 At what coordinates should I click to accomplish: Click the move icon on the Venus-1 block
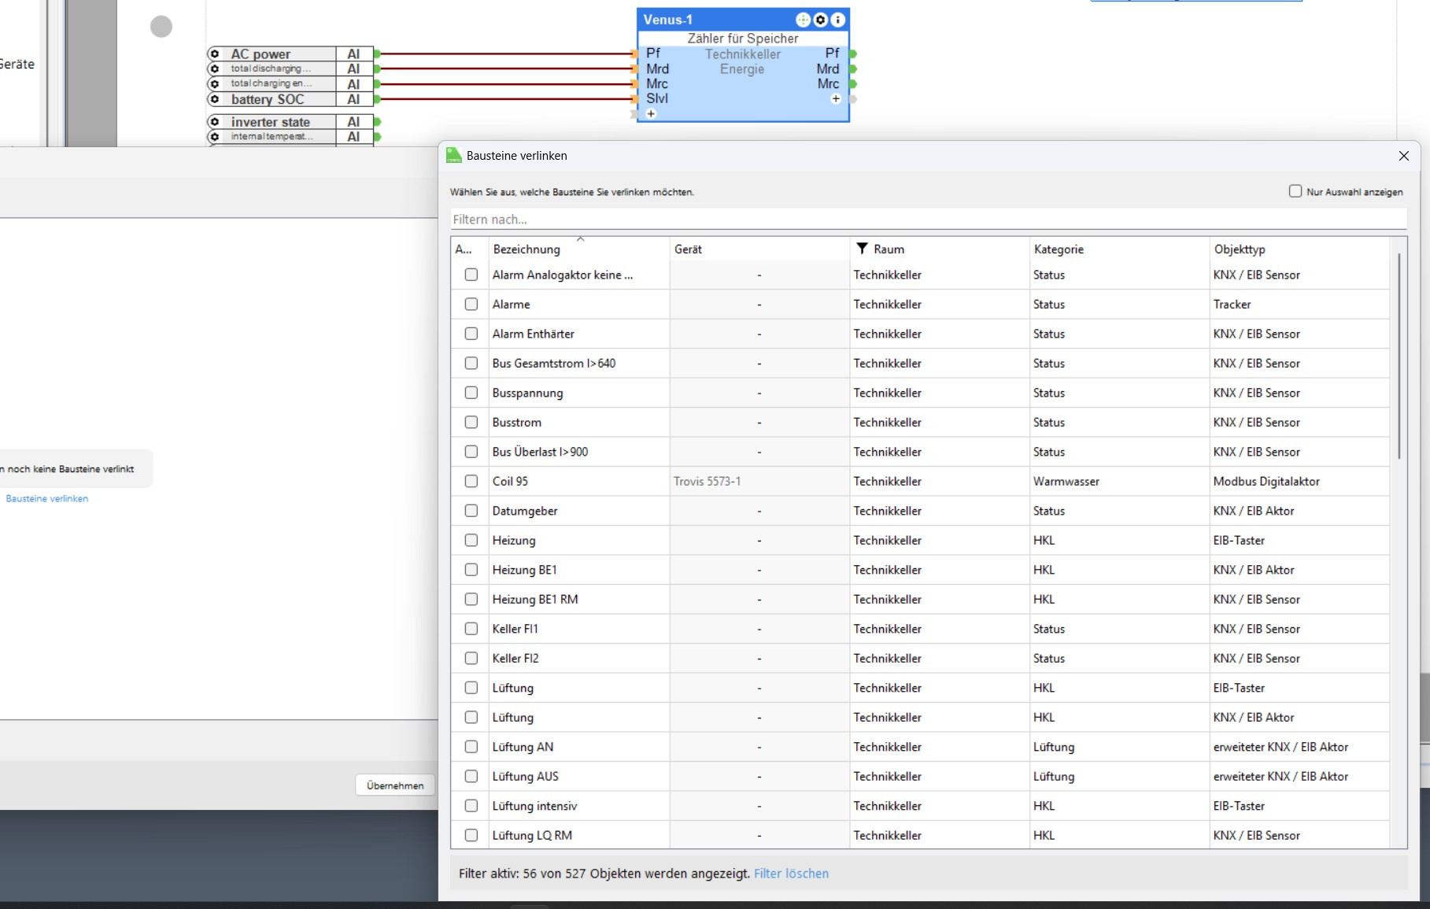(803, 20)
